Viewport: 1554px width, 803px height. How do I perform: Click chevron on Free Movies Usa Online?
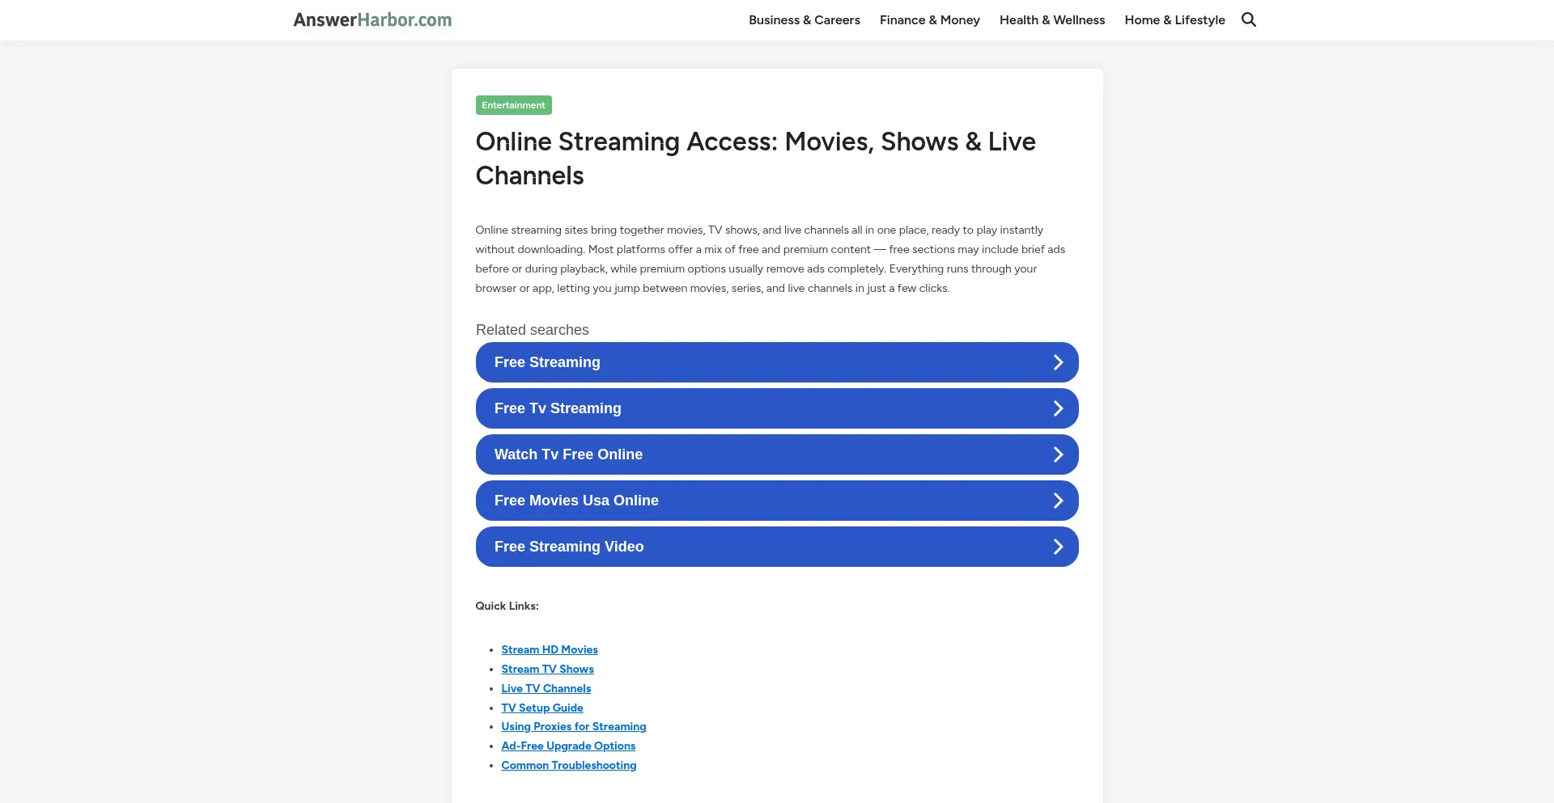tap(1058, 501)
